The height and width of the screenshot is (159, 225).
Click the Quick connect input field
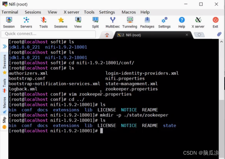point(48,34)
